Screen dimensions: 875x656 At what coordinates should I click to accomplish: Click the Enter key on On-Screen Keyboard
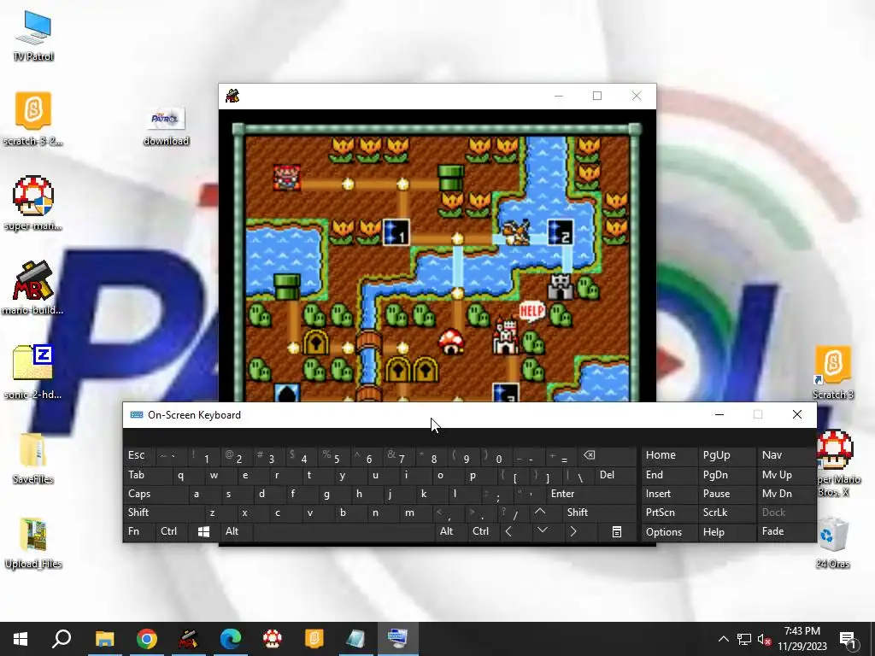(590, 494)
